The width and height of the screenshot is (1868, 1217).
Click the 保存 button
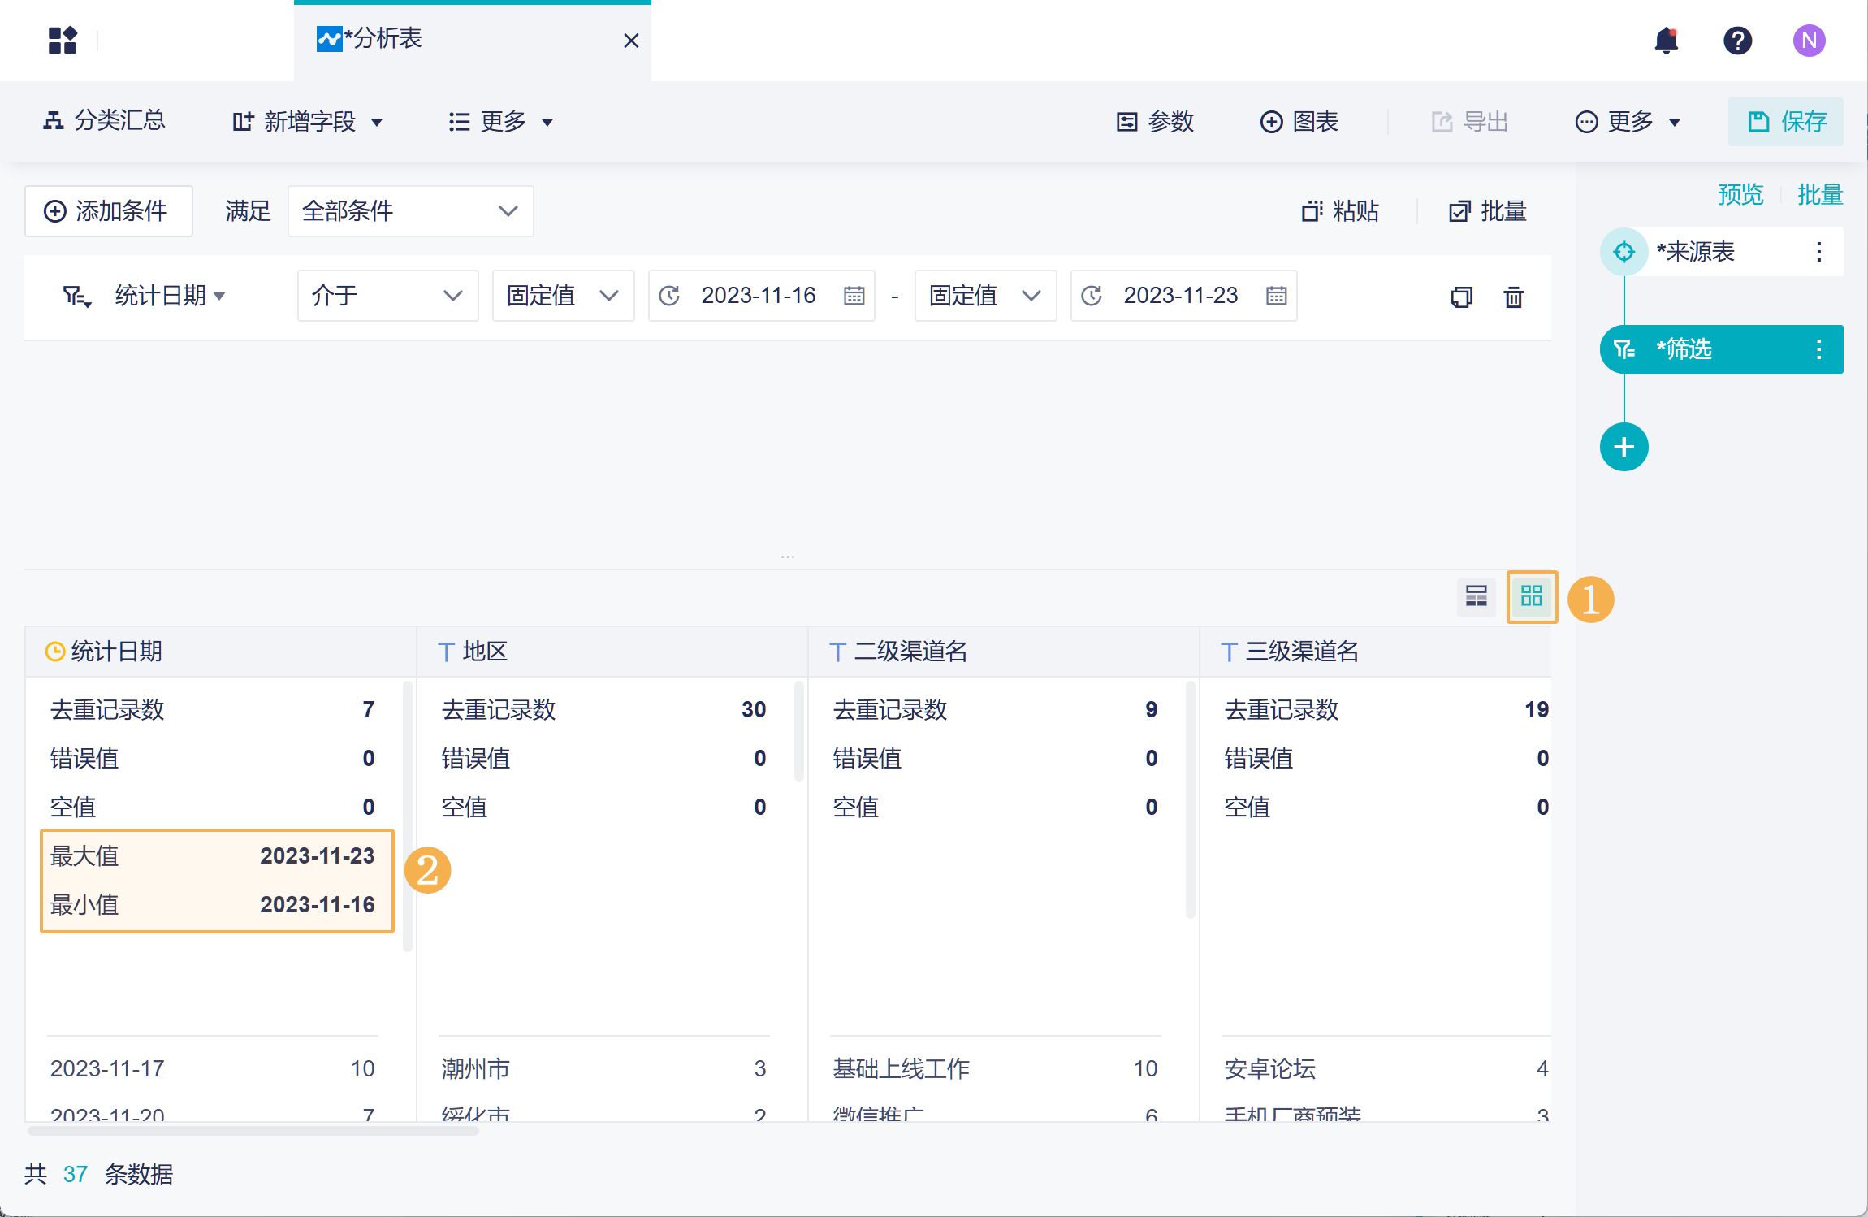(1785, 122)
